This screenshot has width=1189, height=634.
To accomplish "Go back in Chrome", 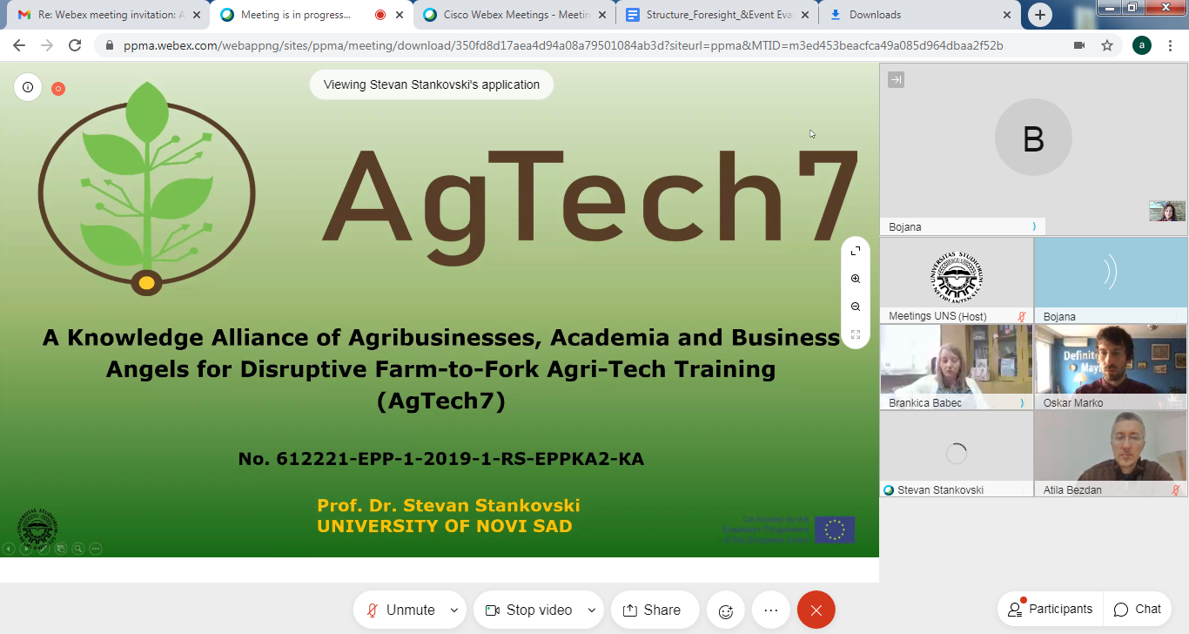I will (19, 45).
